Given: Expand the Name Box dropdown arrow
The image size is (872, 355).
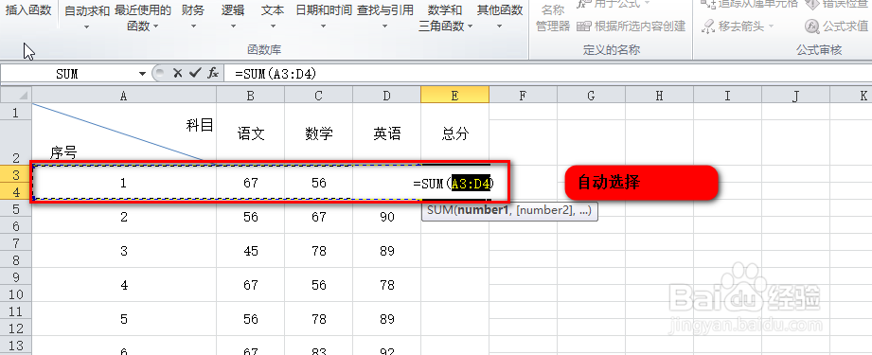Looking at the screenshot, I should (142, 74).
